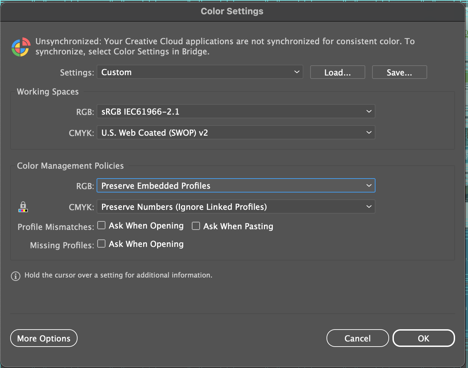Click More Options to reveal advanced settings
Screen dimensions: 468x368
point(44,338)
